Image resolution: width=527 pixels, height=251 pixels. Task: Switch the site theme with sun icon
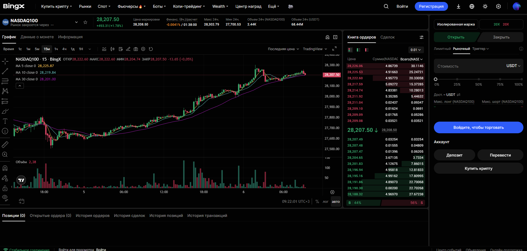485,6
